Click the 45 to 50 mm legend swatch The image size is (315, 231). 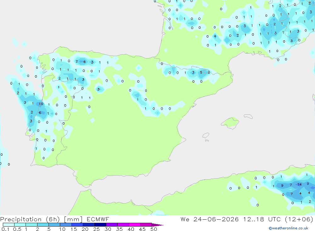point(146,225)
